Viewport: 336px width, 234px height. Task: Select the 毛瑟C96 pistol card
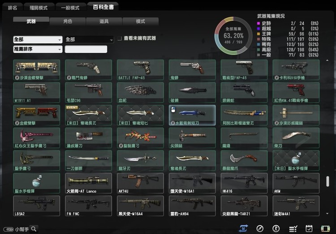click(89, 92)
